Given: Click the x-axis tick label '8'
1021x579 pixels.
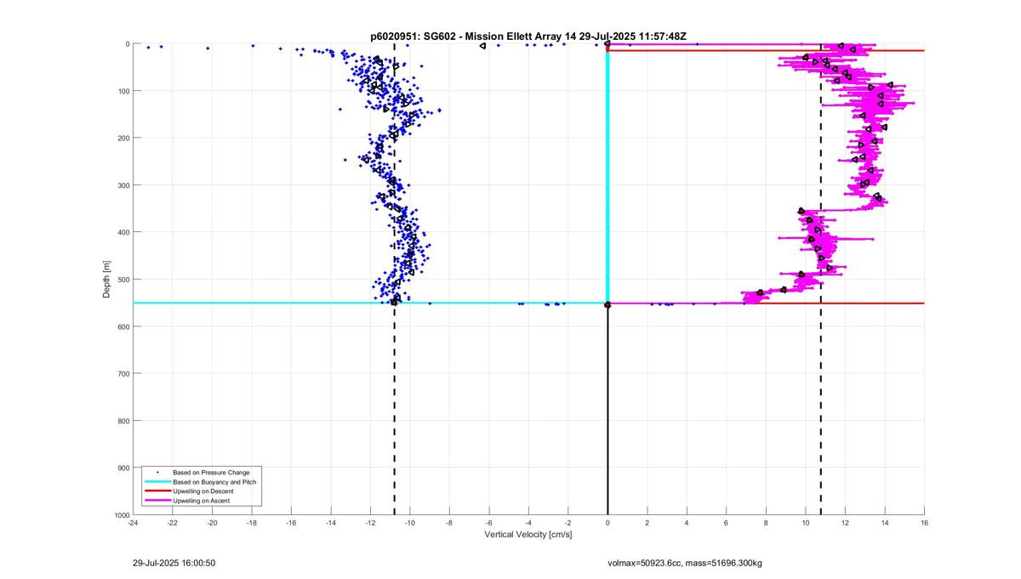Looking at the screenshot, I should pyautogui.click(x=766, y=524).
